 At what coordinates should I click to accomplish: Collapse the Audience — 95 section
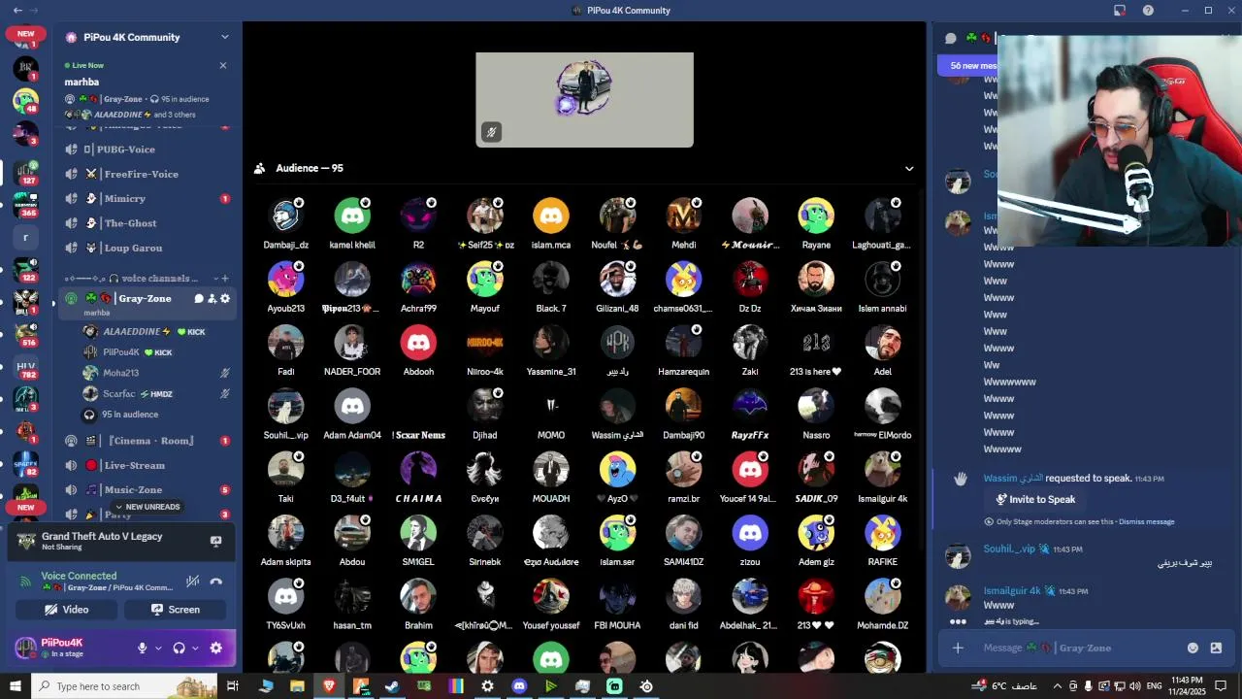click(909, 168)
